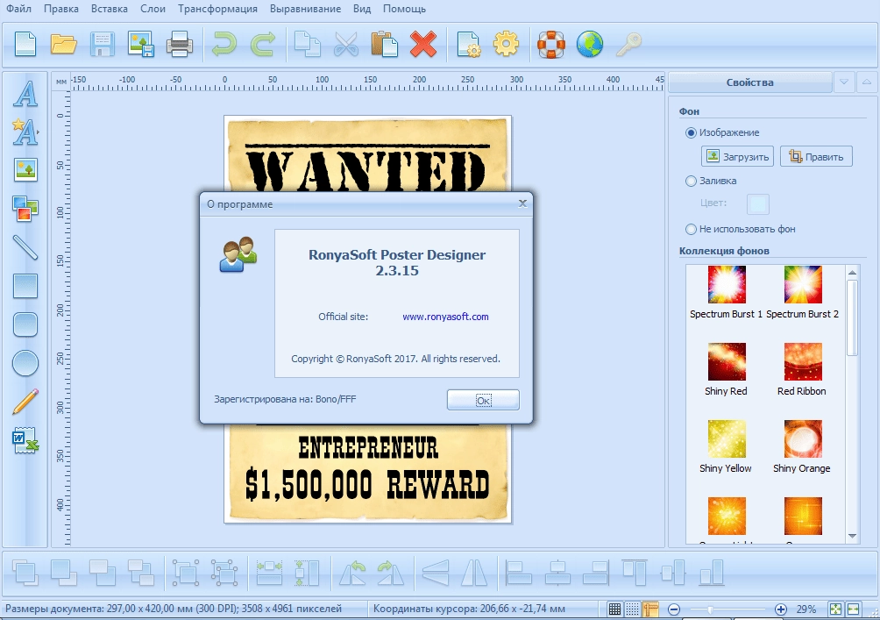Toggle dotted grid snap in status bar
Viewport: 880px width, 620px height.
633,609
